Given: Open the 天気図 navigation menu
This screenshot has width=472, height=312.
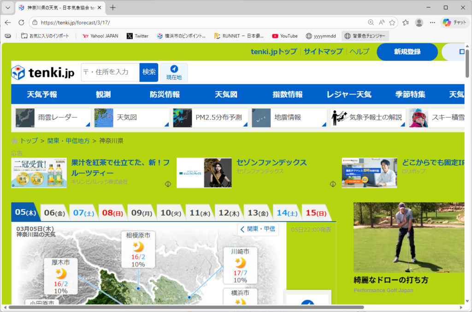Looking at the screenshot, I should click(226, 94).
